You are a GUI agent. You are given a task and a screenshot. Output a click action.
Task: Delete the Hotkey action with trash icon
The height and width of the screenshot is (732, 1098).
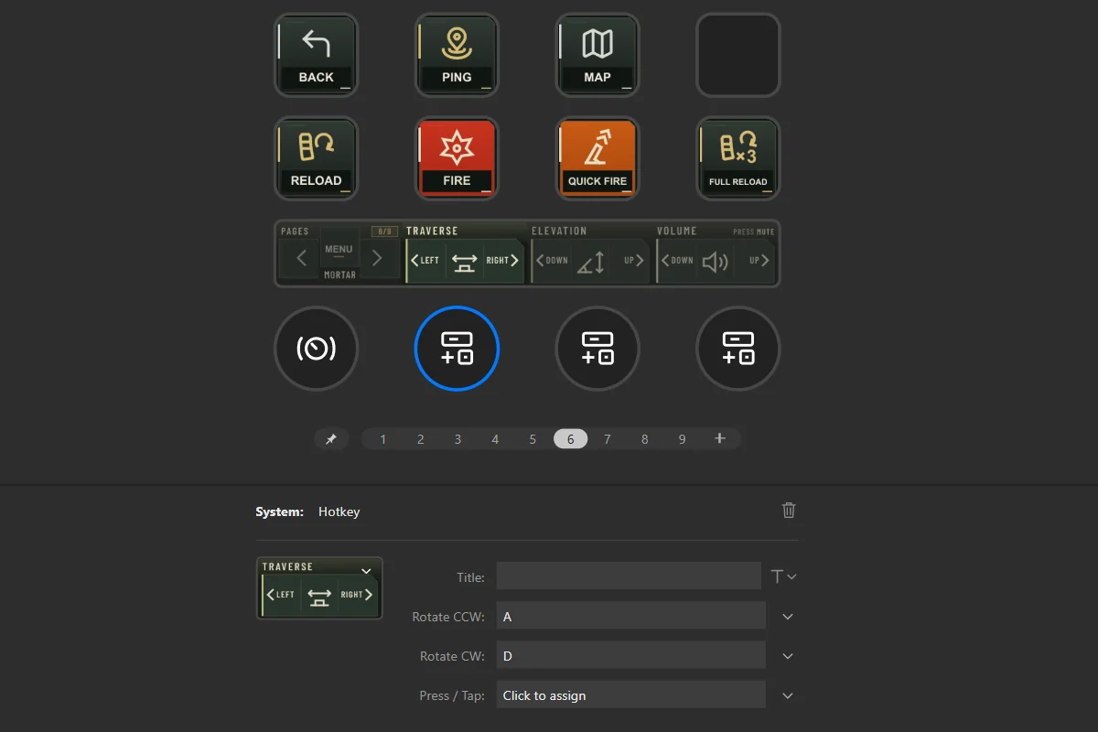tap(789, 511)
